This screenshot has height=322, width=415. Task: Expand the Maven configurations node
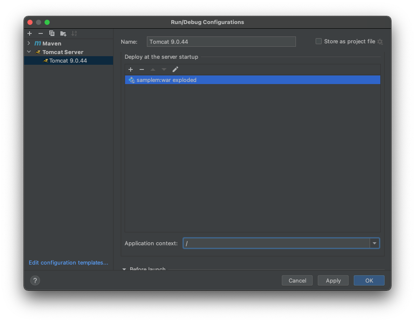click(x=29, y=43)
